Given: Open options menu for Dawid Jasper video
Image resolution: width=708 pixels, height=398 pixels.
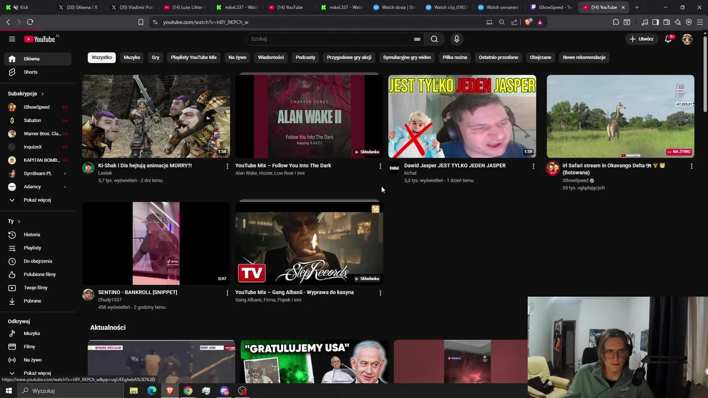Looking at the screenshot, I should (533, 166).
